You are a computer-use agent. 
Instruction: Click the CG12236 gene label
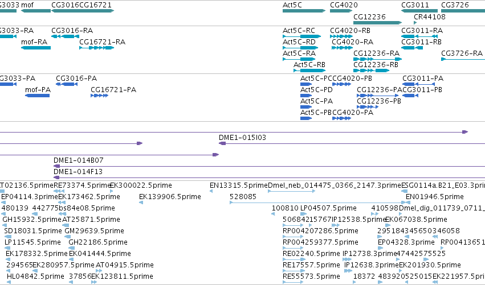[369, 16]
